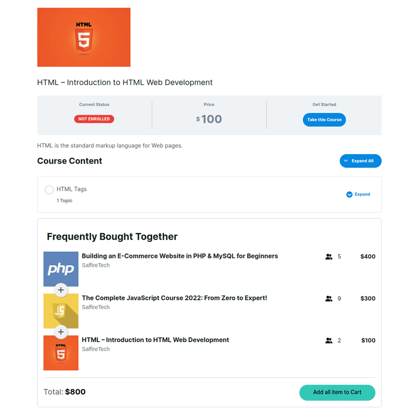The width and height of the screenshot is (417, 417).
Task: Click the chevron icon beside Expand
Action: (349, 194)
